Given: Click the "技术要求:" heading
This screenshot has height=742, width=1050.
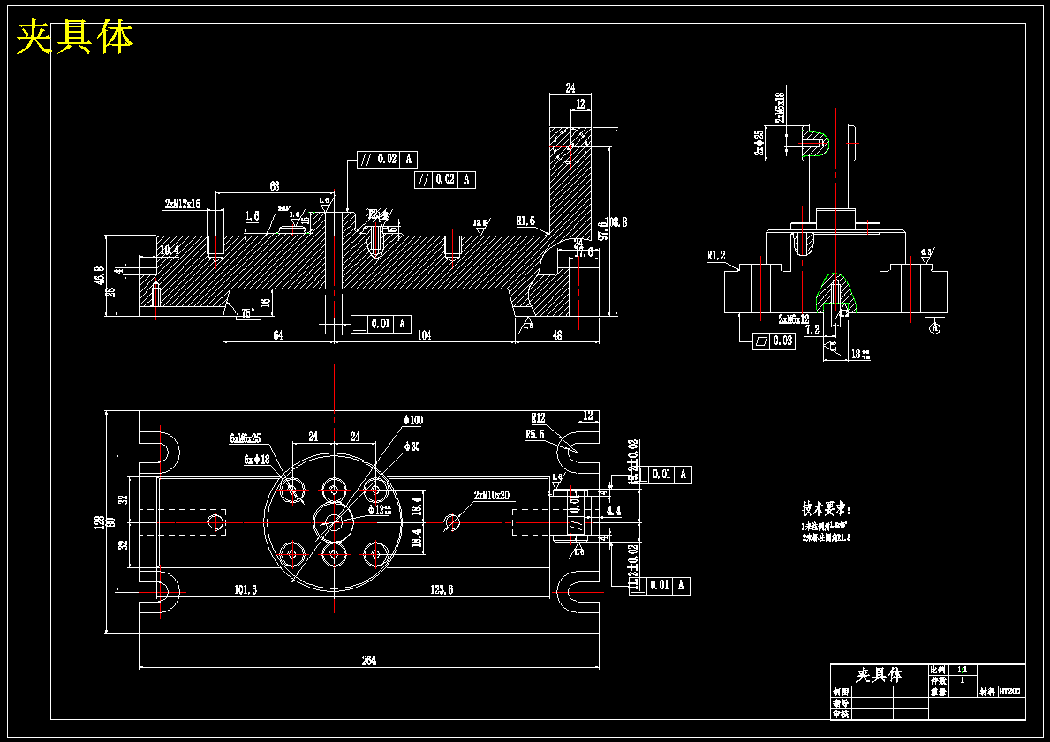Looking at the screenshot, I should coord(827,508).
